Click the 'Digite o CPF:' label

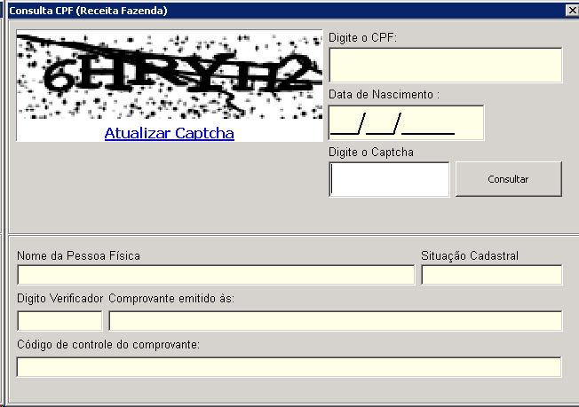[x=362, y=37]
